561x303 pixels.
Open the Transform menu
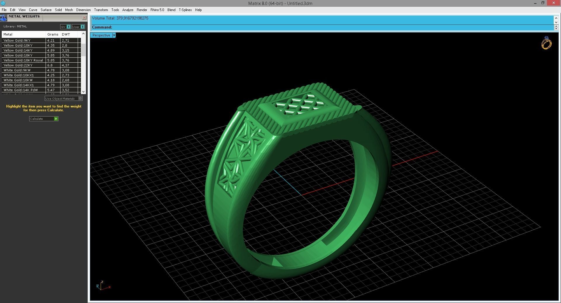tap(101, 10)
